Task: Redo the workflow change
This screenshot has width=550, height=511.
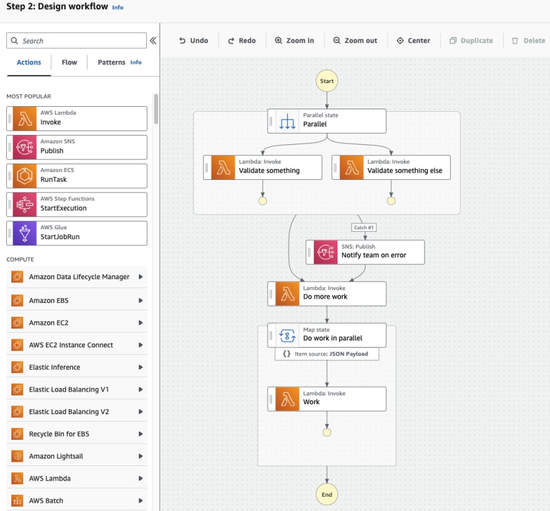Action: [242, 41]
